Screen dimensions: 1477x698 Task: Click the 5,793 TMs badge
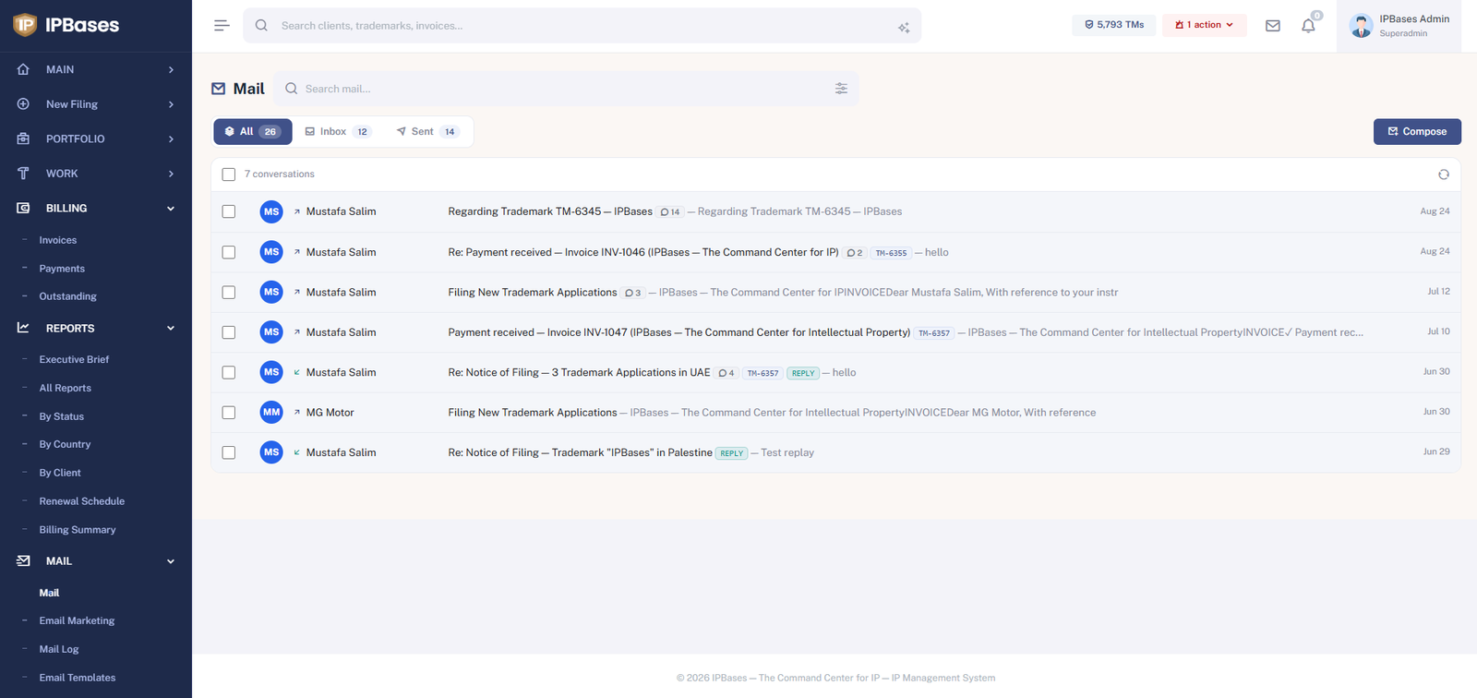click(x=1113, y=25)
